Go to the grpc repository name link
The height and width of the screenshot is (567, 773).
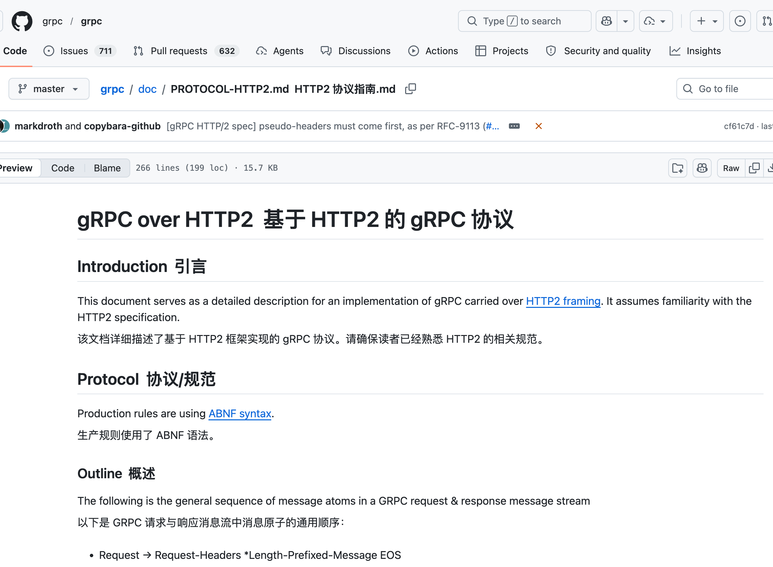click(x=92, y=21)
